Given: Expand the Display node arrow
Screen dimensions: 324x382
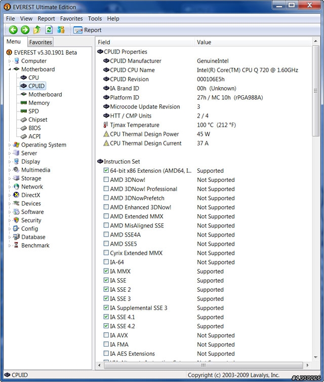Looking at the screenshot, I should [10, 162].
